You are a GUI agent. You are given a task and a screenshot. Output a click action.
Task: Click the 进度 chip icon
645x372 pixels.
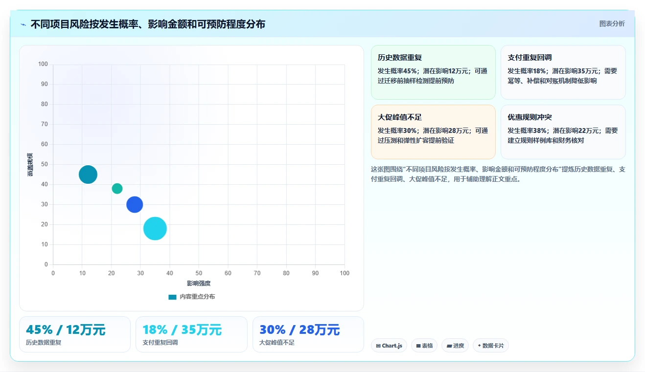[449, 346]
